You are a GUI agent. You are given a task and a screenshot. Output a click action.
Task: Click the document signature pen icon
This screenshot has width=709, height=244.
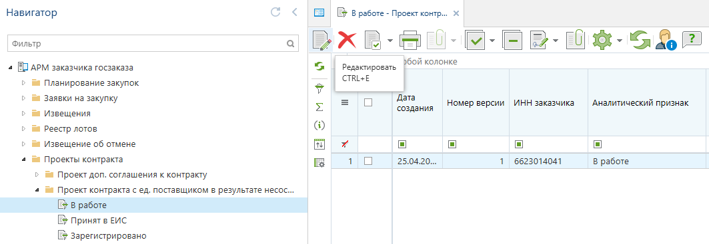click(540, 41)
